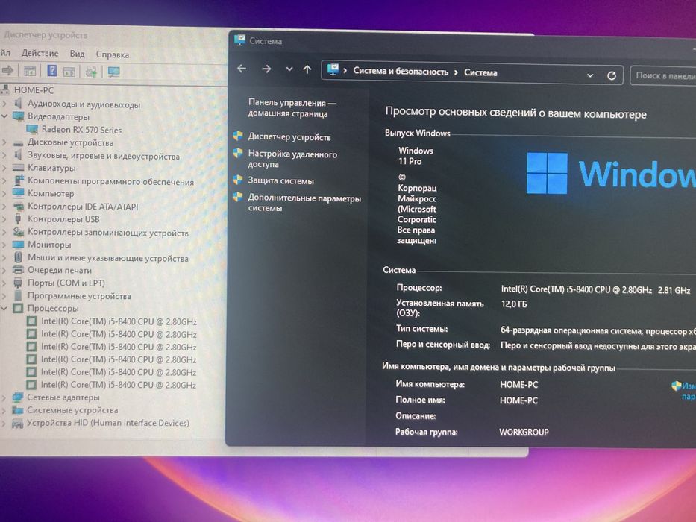Image resolution: width=696 pixels, height=522 pixels.
Task: Expand the Клавиатуры category
Action: 4,168
